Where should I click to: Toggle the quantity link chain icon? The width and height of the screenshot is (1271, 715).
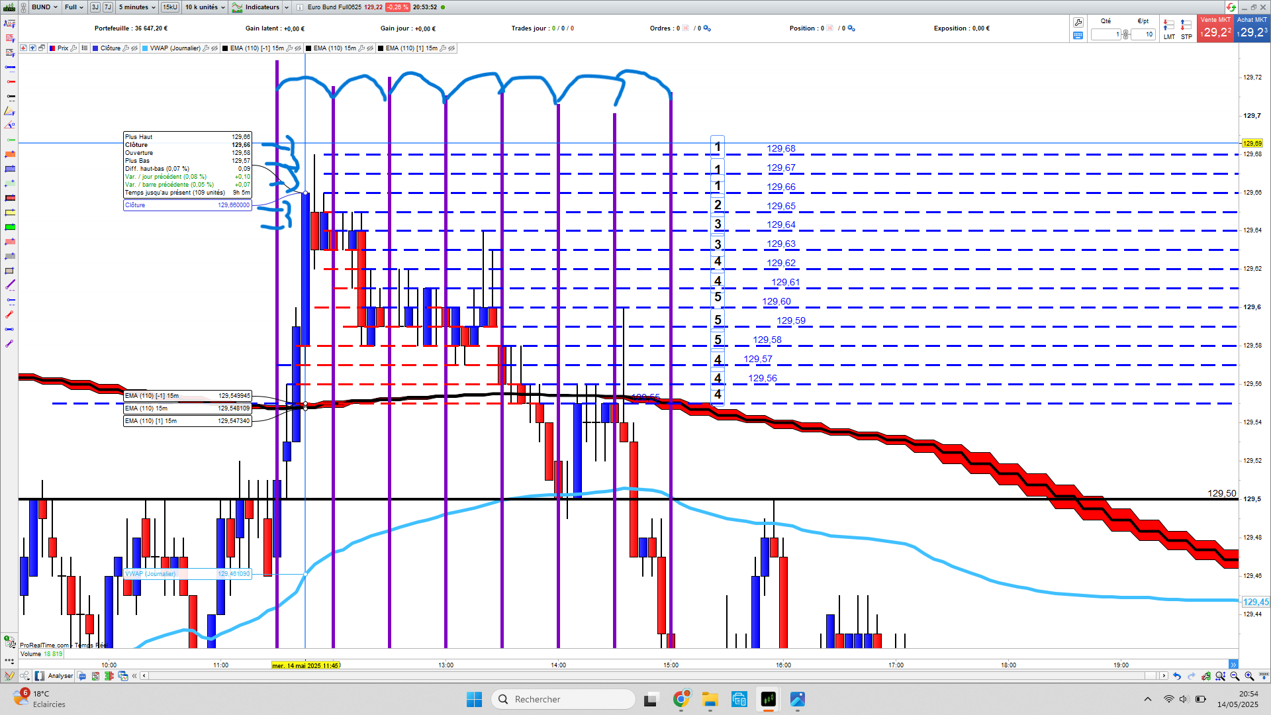[1125, 34]
